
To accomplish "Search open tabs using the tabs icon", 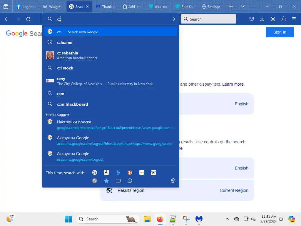I will tap(118, 181).
